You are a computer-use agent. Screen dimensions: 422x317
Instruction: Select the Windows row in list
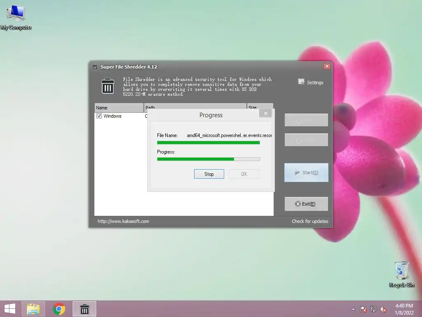click(121, 116)
